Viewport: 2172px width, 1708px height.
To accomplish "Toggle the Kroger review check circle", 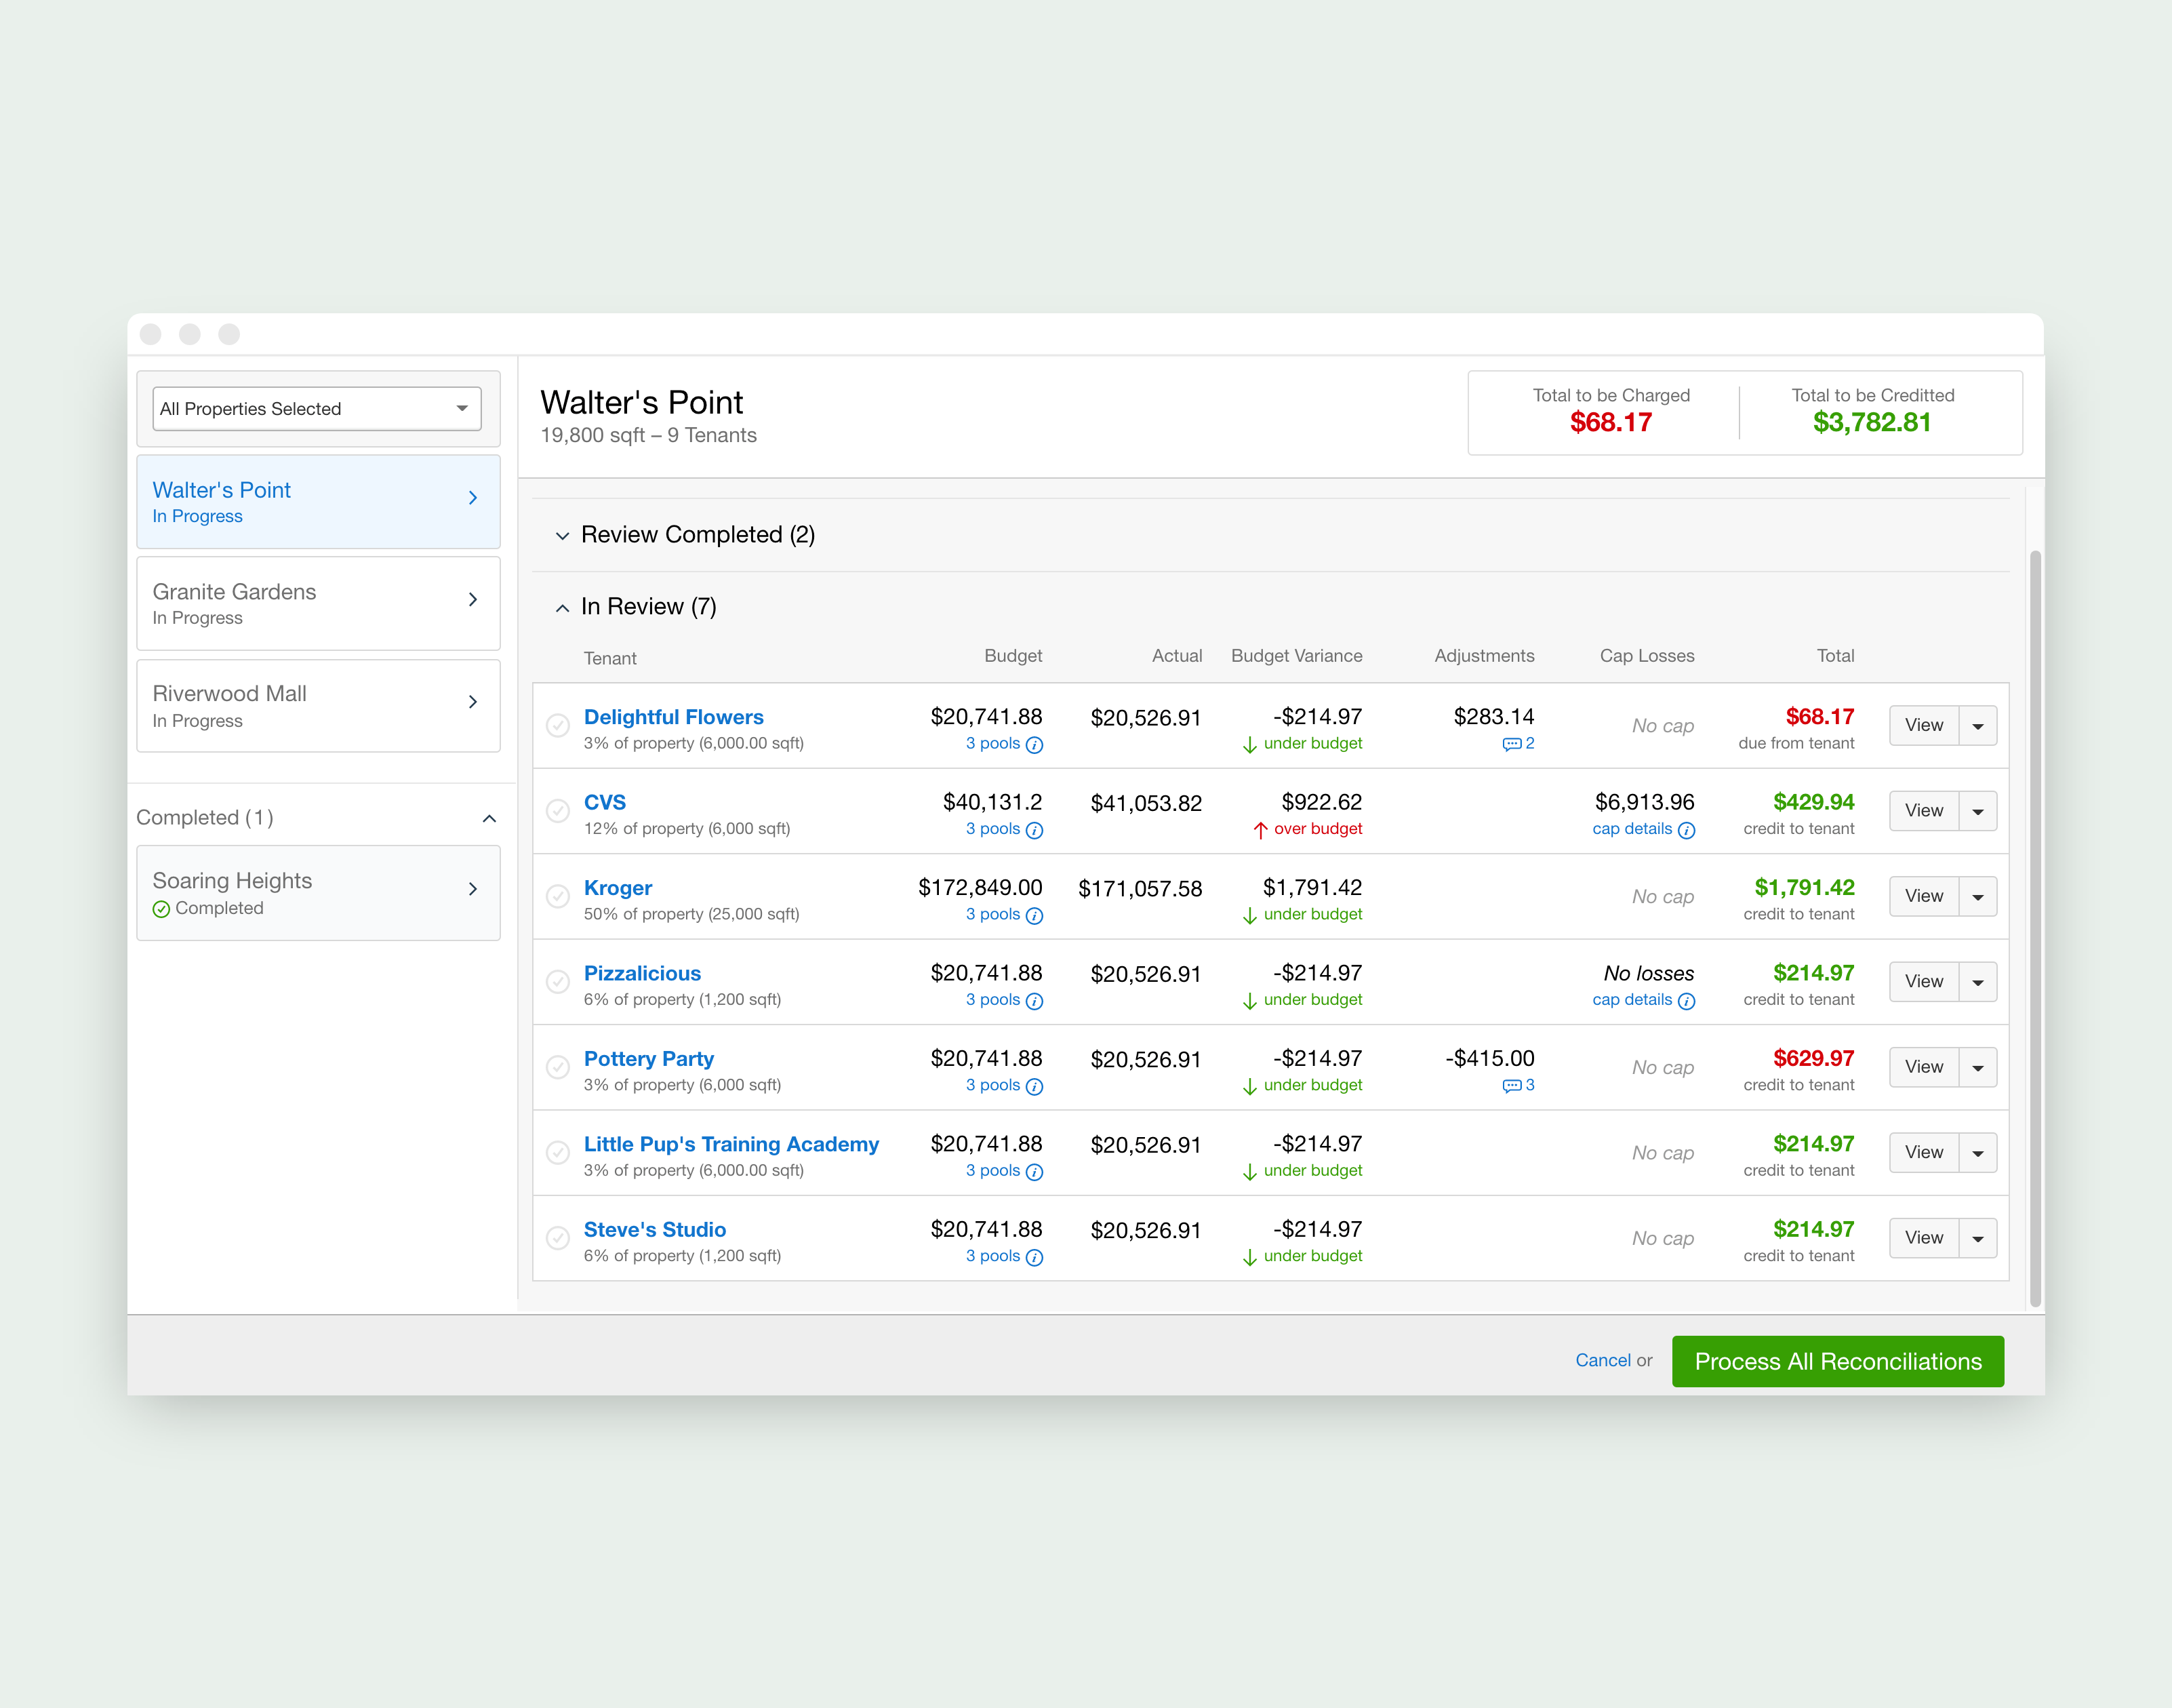I will 558,896.
